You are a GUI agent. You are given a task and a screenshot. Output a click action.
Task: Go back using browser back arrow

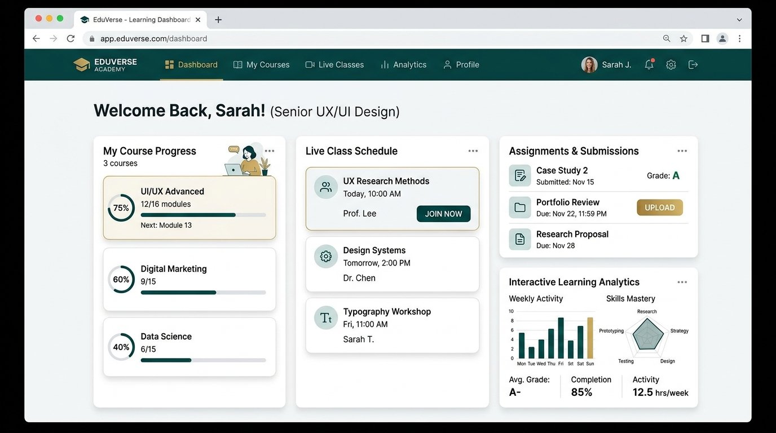click(36, 38)
